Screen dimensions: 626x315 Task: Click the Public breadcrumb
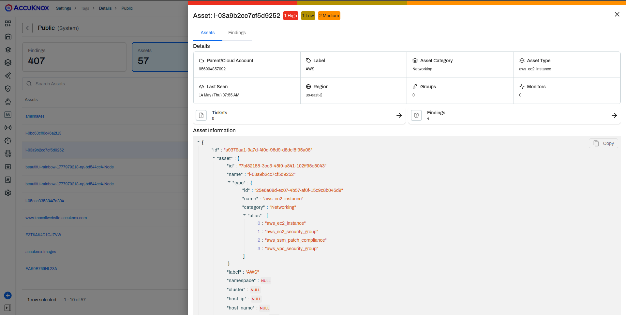(x=127, y=8)
